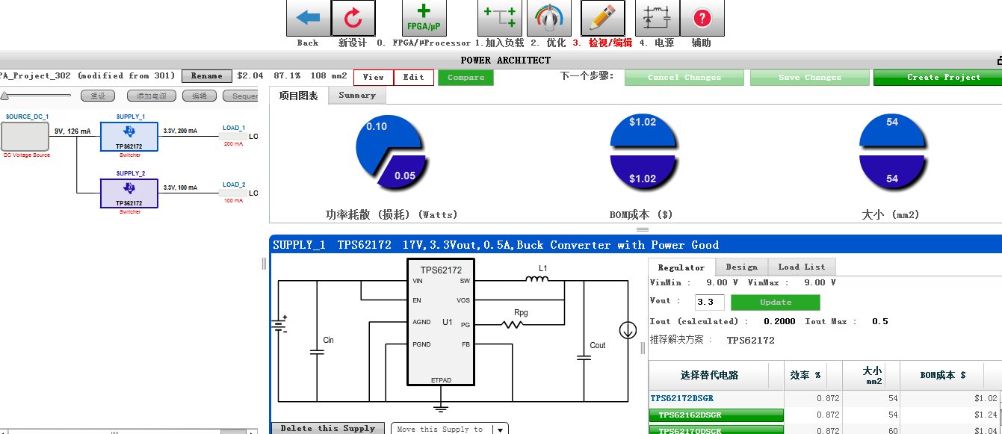Select the SUPPLY_2 TPS62172 block

pos(129,193)
